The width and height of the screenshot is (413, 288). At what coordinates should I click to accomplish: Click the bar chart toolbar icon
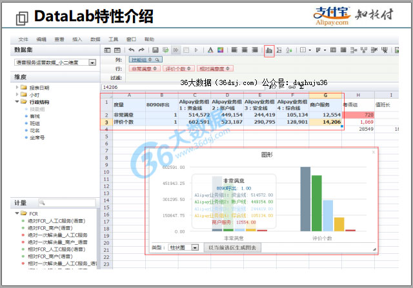coord(269,50)
